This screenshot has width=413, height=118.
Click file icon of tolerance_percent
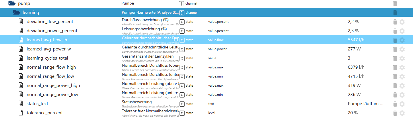[x=21, y=113]
